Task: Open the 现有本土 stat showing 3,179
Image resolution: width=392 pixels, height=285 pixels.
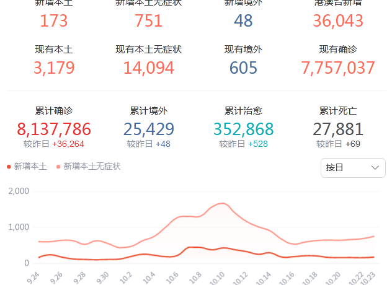Action: coord(54,68)
